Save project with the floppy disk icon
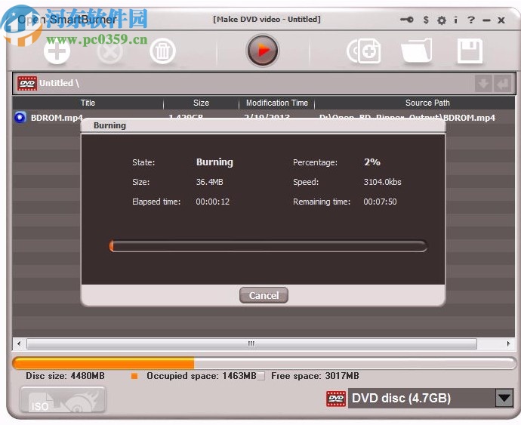Image resolution: width=521 pixels, height=425 pixels. pyautogui.click(x=470, y=51)
